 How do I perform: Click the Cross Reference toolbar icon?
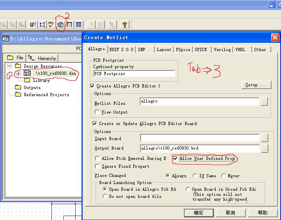coord(69,25)
